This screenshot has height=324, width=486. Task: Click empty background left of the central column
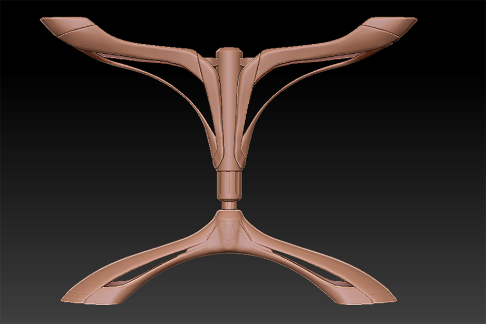pos(105,158)
